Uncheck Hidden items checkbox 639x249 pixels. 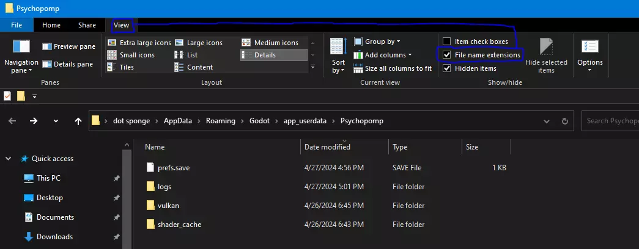(447, 68)
